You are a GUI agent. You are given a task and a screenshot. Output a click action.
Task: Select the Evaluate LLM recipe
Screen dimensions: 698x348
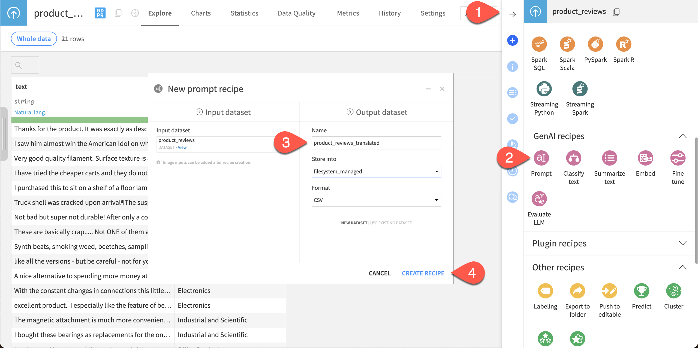pos(540,199)
